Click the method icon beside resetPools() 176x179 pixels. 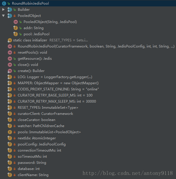pyautogui.click(x=10, y=52)
